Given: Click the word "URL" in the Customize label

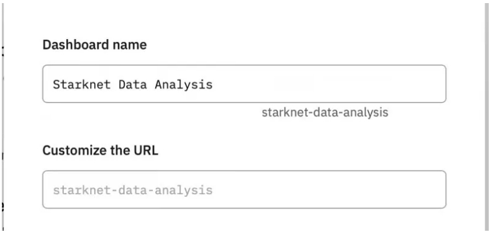Looking at the screenshot, I should click(x=147, y=151).
